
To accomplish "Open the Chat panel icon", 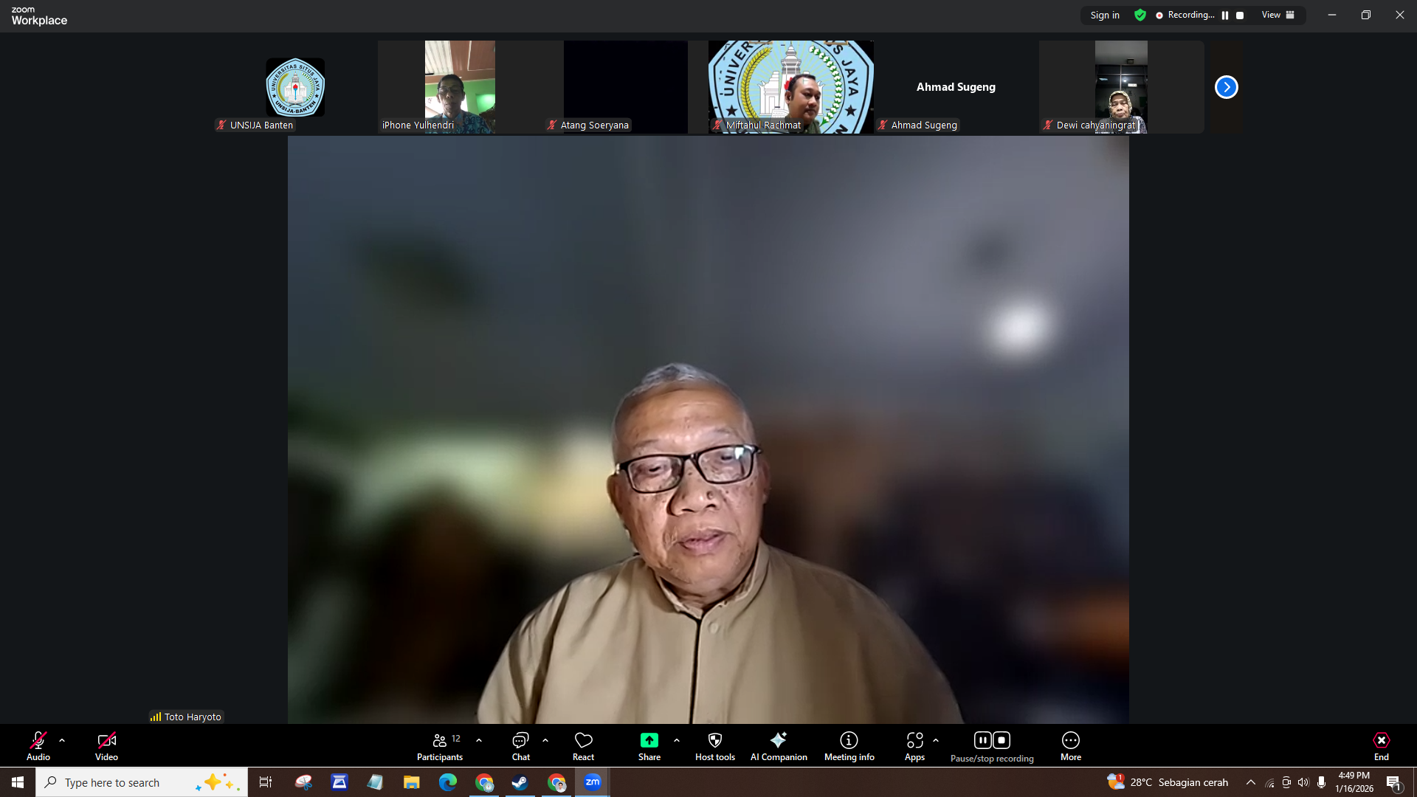I will click(520, 741).
